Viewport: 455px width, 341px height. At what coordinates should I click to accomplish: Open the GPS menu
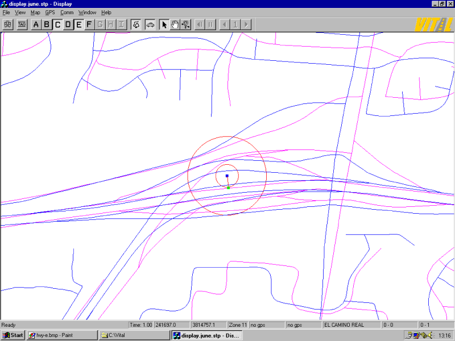click(x=50, y=13)
